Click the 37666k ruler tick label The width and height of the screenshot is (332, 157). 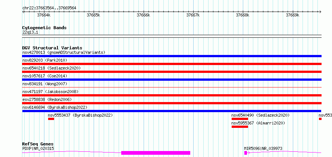(x=143, y=15)
